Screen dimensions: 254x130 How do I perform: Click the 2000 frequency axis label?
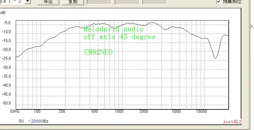pyautogui.click(x=144, y=111)
